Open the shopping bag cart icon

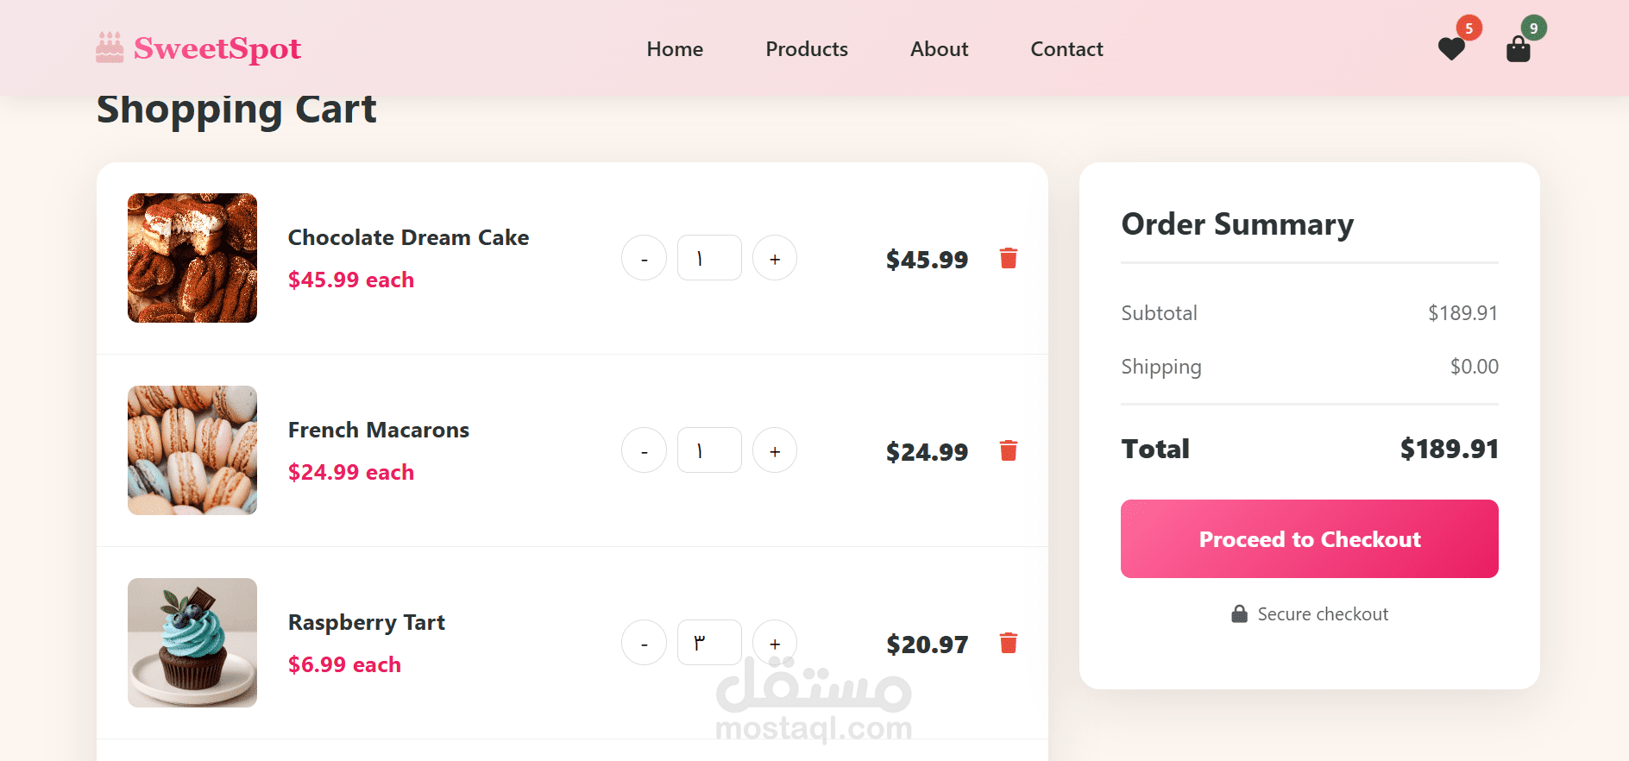point(1518,49)
